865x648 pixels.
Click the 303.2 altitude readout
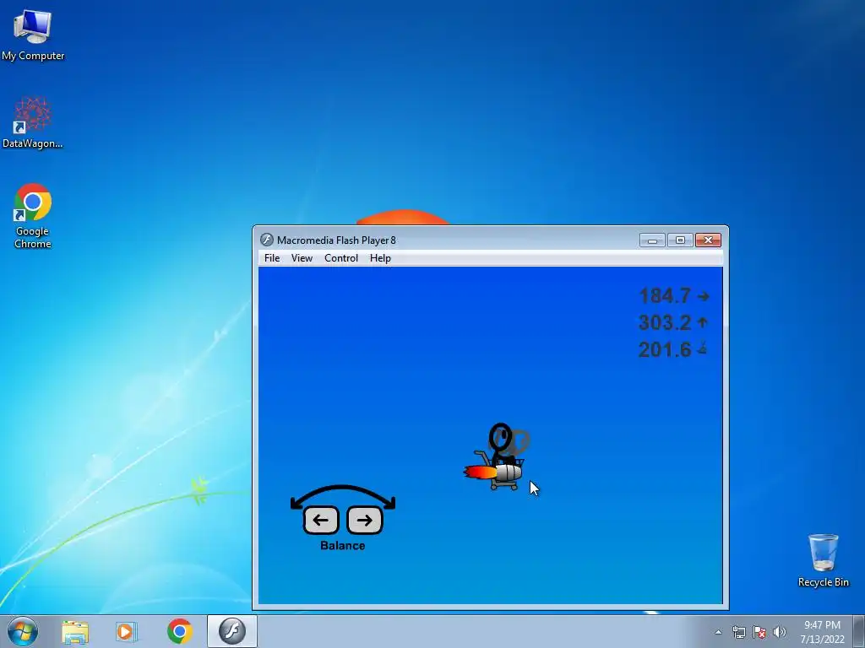click(665, 322)
